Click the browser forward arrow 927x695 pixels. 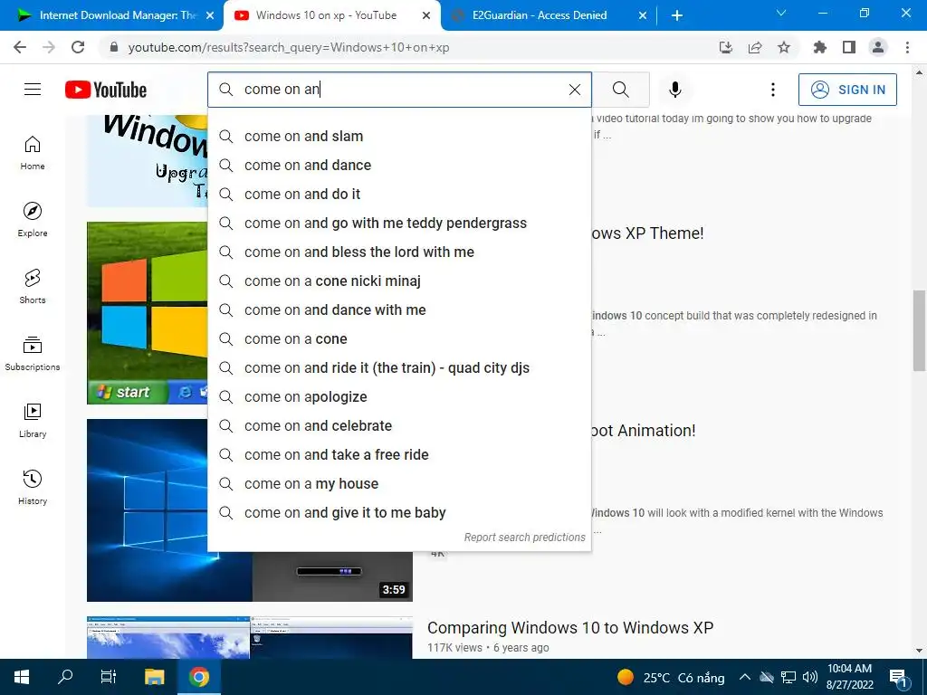pyautogui.click(x=49, y=47)
